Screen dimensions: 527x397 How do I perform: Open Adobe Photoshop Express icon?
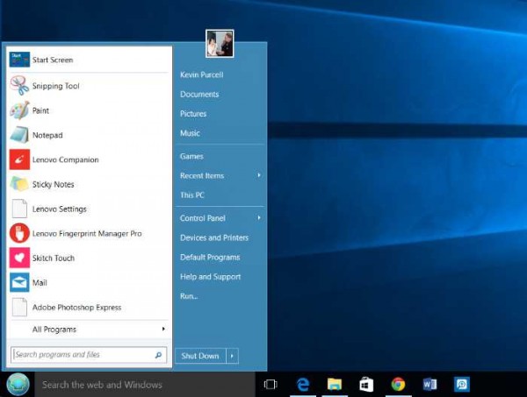coord(19,307)
